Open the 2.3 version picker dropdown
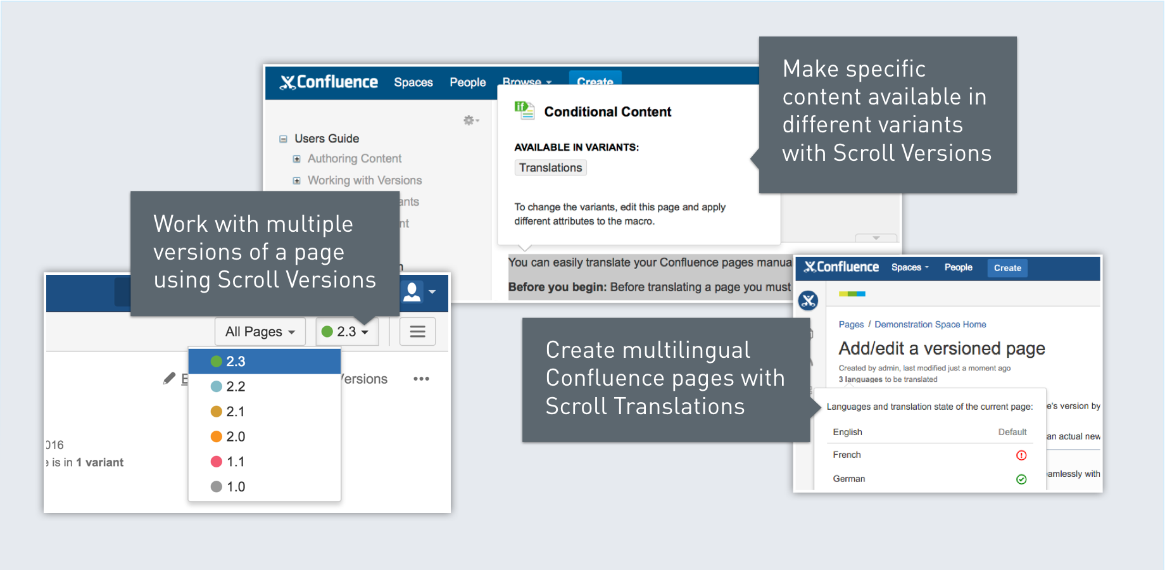Viewport: 1165px width, 570px height. click(346, 332)
